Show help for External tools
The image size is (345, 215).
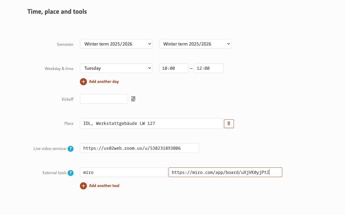(x=70, y=173)
